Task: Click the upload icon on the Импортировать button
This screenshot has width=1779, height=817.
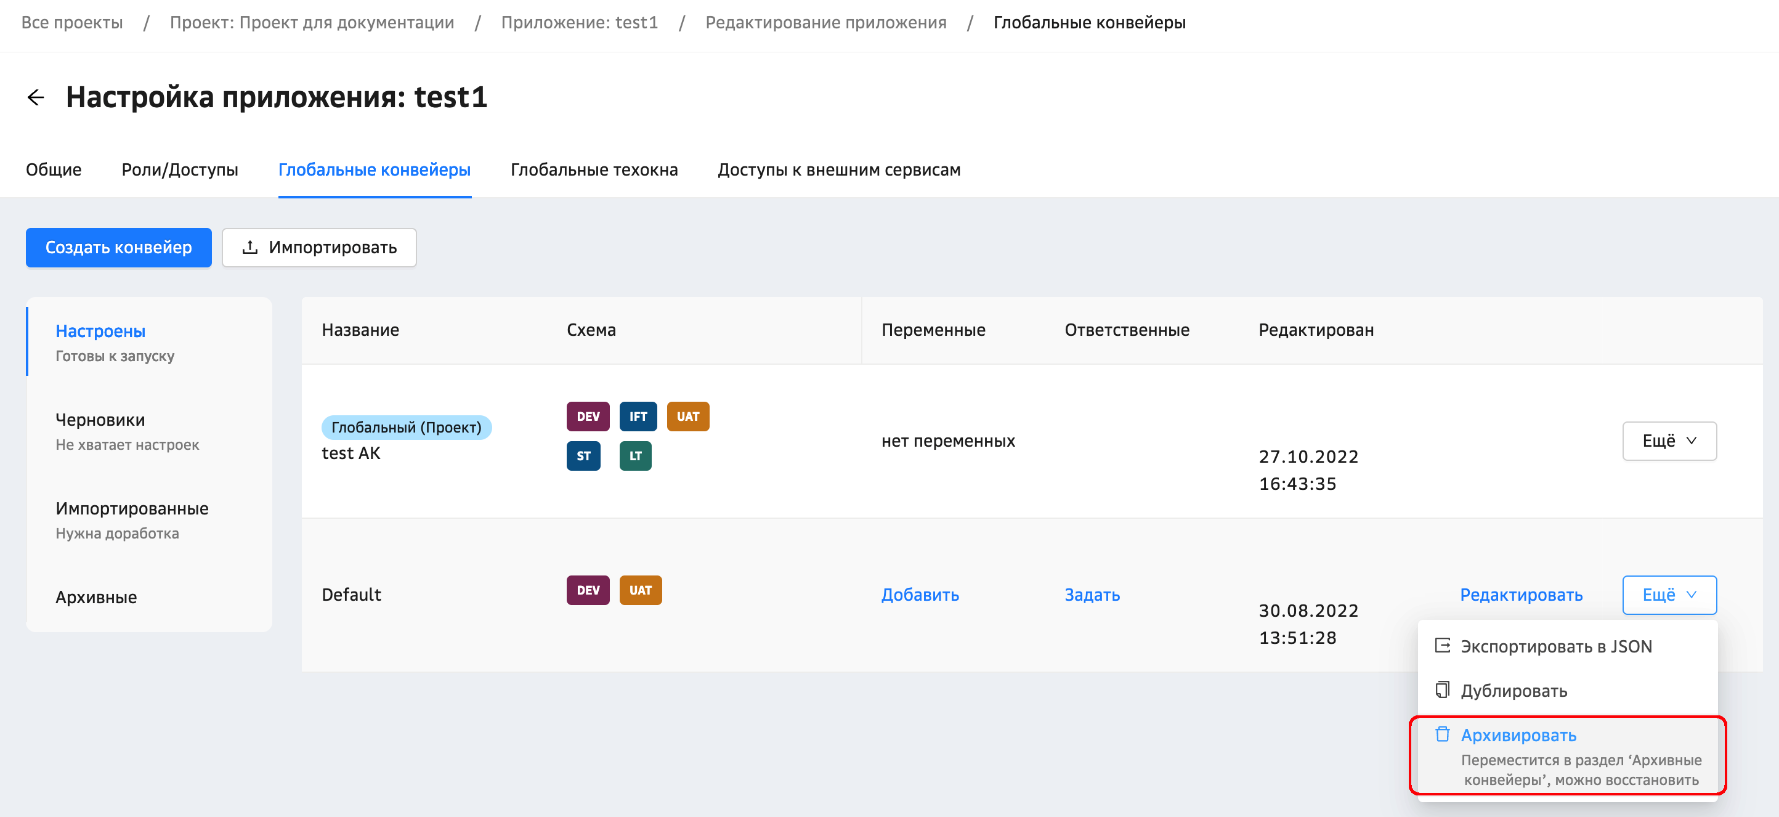Action: pos(250,247)
